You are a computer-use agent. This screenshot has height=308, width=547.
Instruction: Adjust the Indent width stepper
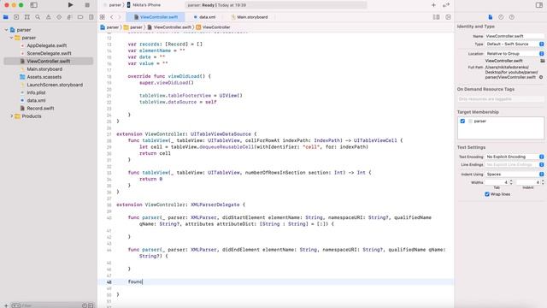543,182
